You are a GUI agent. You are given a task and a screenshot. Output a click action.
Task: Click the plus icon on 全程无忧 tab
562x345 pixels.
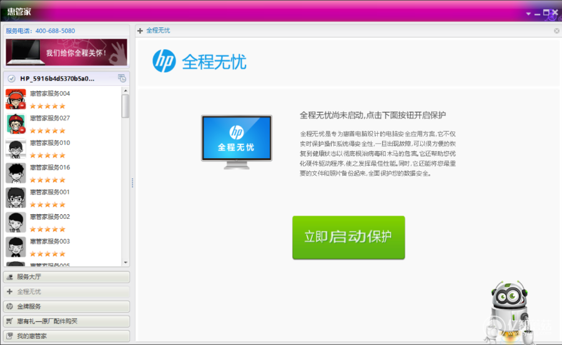pyautogui.click(x=140, y=31)
